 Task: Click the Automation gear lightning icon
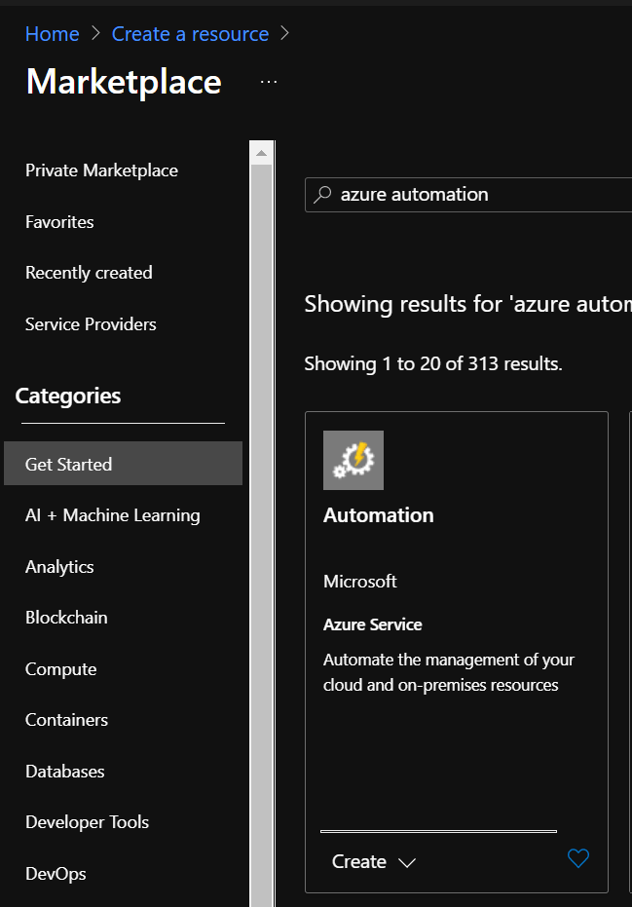click(x=353, y=460)
